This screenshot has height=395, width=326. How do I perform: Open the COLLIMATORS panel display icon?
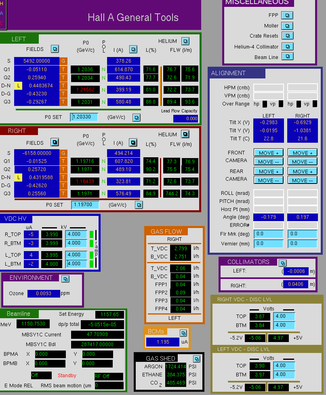(x=283, y=263)
